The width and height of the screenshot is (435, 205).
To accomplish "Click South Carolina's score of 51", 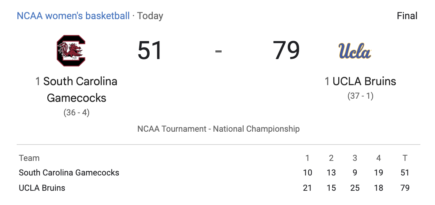I will click(150, 51).
